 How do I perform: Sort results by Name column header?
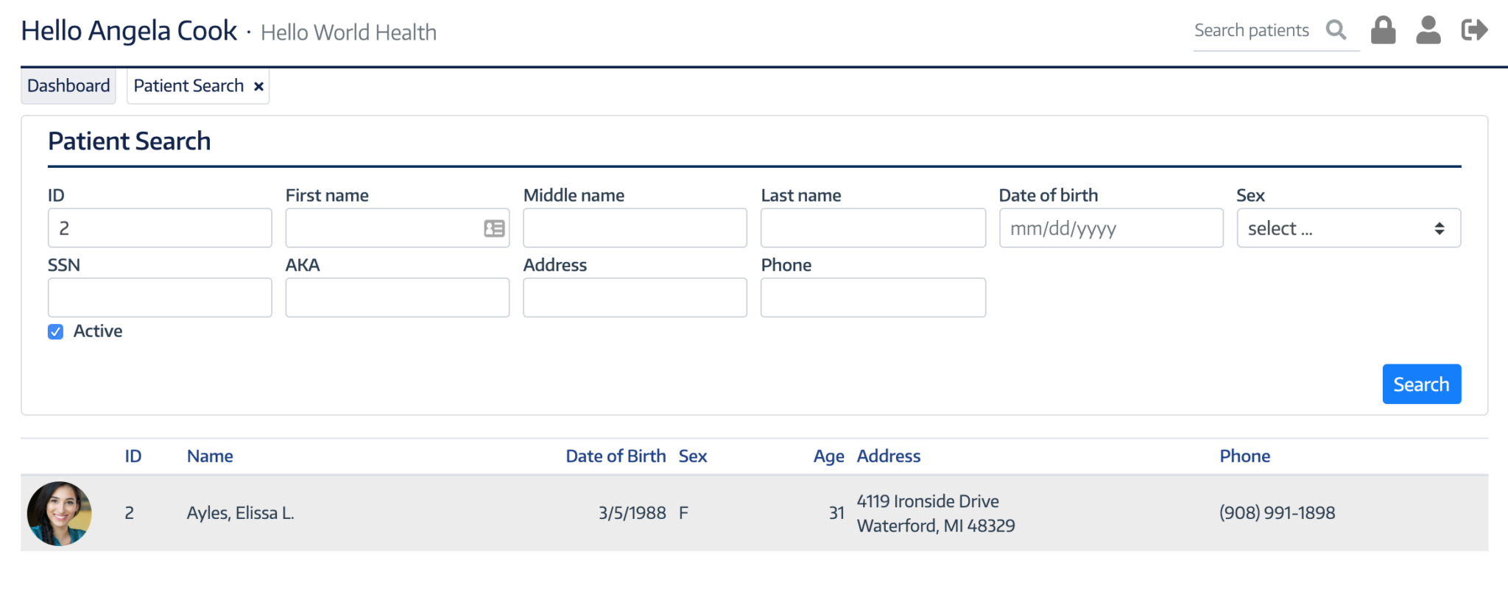[210, 456]
